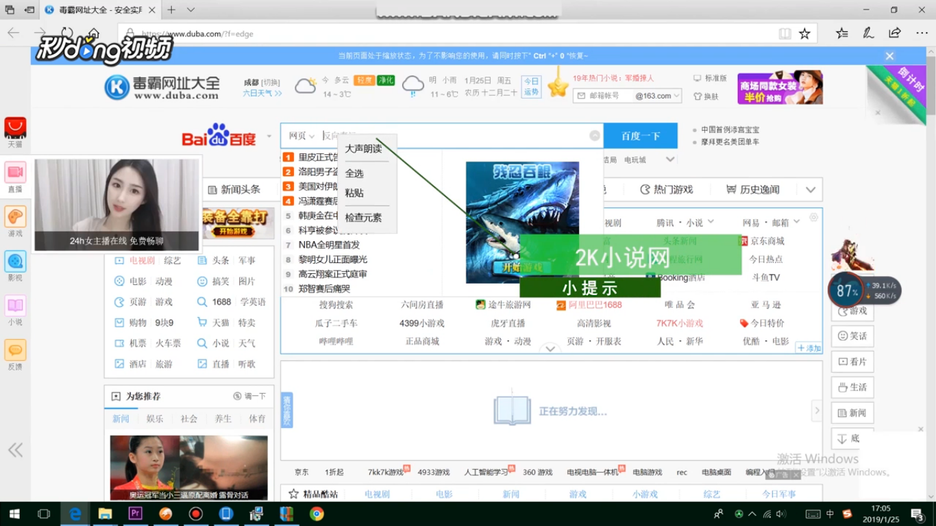936x526 pixels.
Task: Switch to the 娱乐 recommendation tab
Action: (155, 418)
